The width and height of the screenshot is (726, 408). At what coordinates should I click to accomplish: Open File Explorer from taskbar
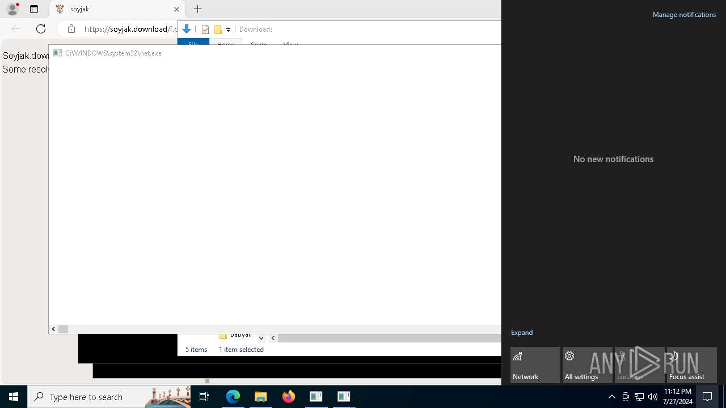[261, 397]
